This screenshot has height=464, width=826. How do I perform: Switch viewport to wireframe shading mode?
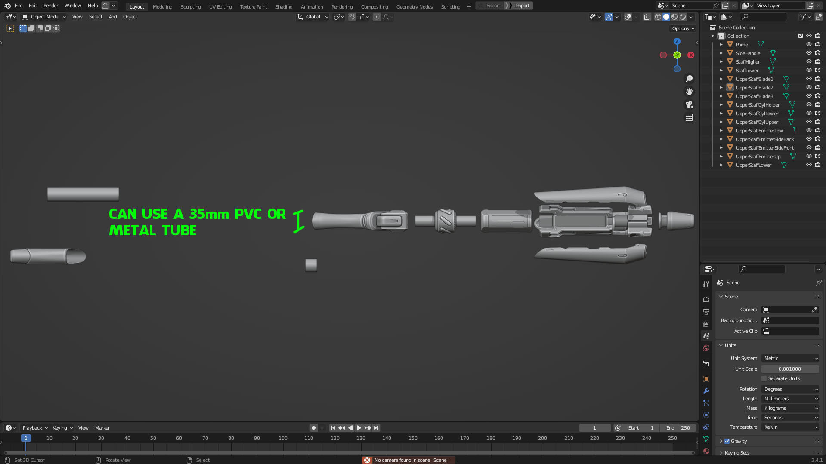click(x=658, y=17)
